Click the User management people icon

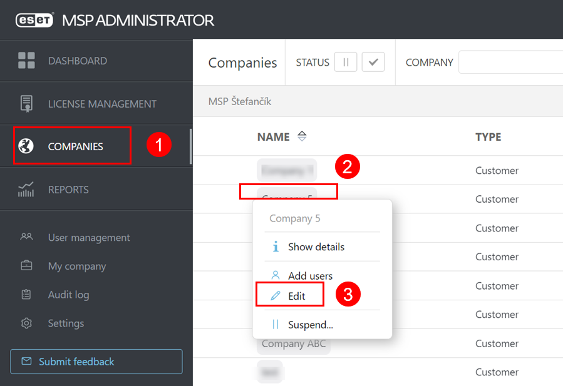click(26, 236)
